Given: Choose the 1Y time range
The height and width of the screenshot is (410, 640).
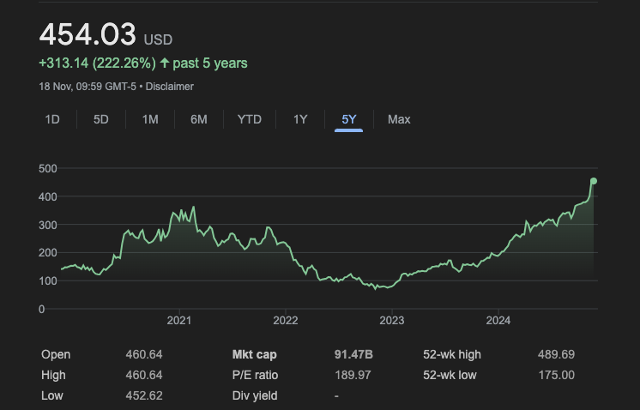Looking at the screenshot, I should pyautogui.click(x=299, y=119).
